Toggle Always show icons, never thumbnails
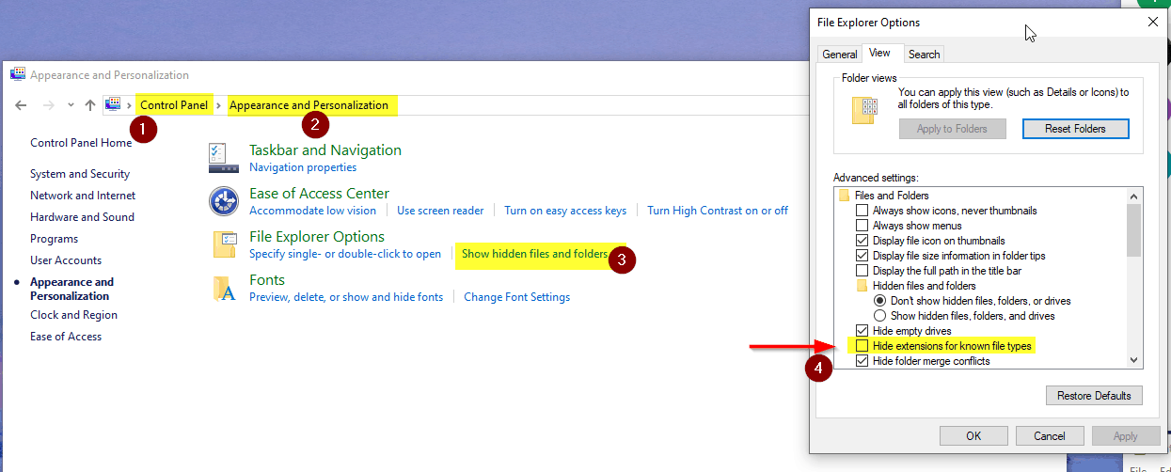 [x=862, y=211]
